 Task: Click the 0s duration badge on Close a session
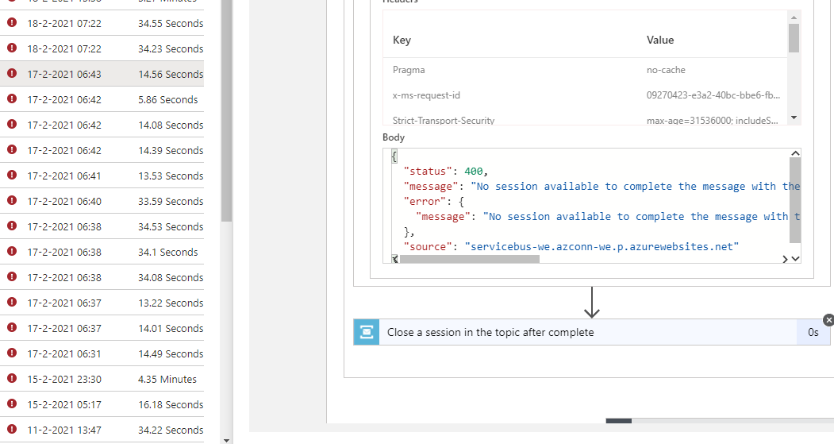click(813, 332)
